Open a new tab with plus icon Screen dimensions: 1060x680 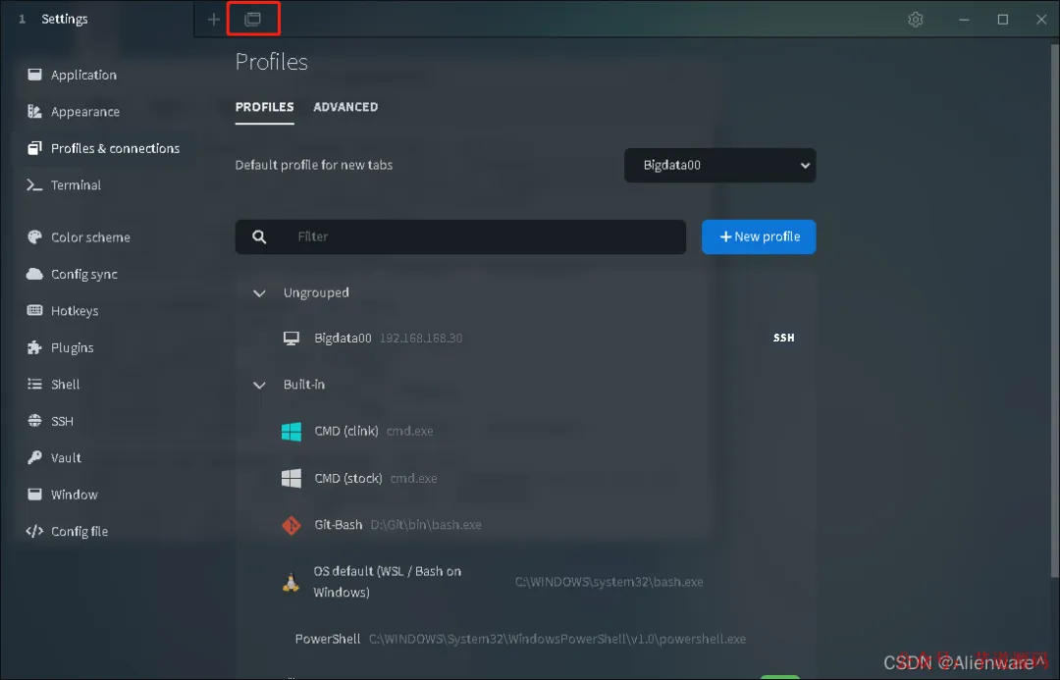pos(214,20)
